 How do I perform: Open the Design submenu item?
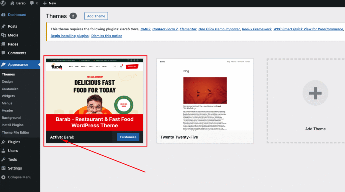pos(7,82)
